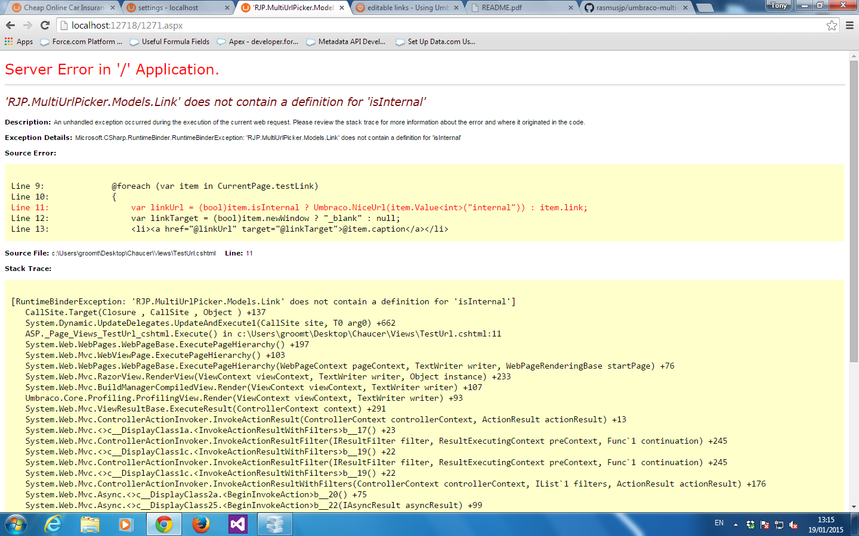The image size is (859, 536).
Task: Click the browser back arrow
Action: click(x=10, y=25)
